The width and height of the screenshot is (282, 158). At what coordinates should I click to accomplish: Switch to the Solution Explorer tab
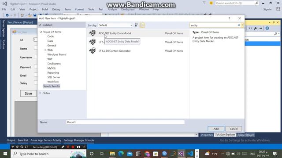[225, 135]
